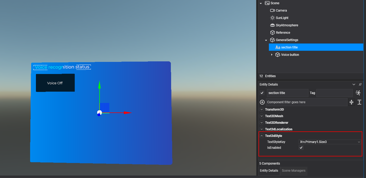Click the Camera entity icon in hierarchy

coord(273,11)
